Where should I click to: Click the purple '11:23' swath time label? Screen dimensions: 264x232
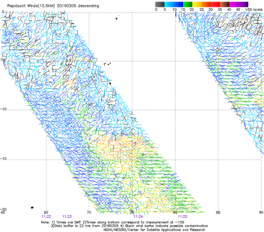coord(67,217)
